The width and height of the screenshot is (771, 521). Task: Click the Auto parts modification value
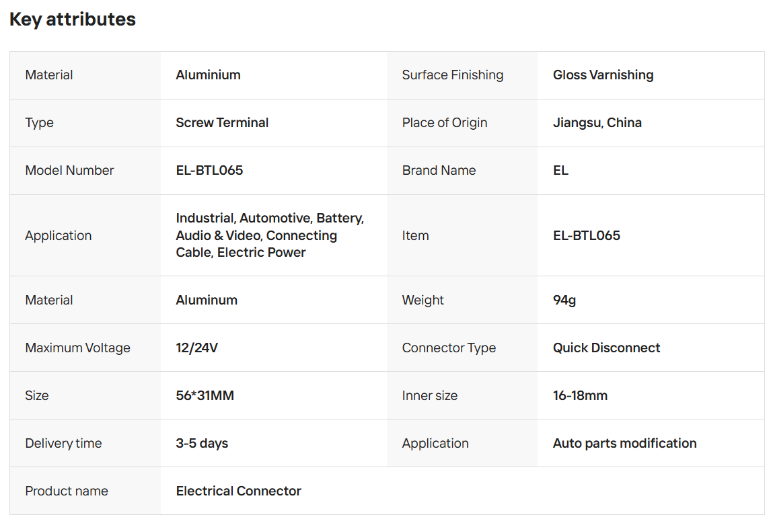pos(624,444)
